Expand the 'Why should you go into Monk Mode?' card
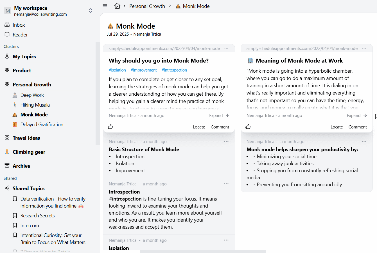Viewport: 377px width, 253px height. (x=219, y=116)
